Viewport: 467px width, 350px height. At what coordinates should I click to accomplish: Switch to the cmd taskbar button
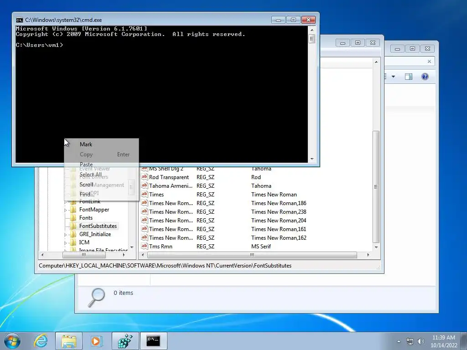pos(153,341)
